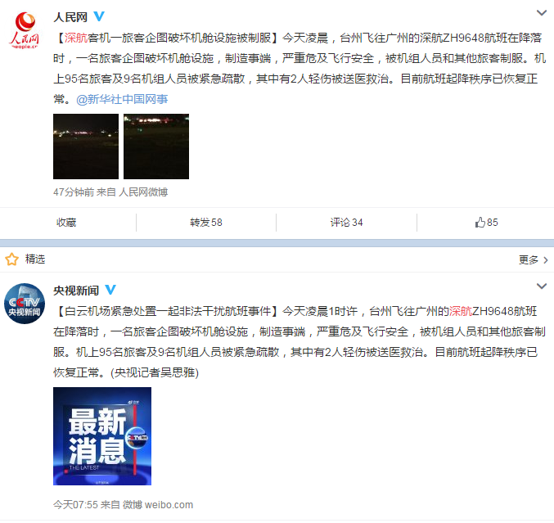
Task: Open first dark night runway photo
Action: click(x=86, y=147)
